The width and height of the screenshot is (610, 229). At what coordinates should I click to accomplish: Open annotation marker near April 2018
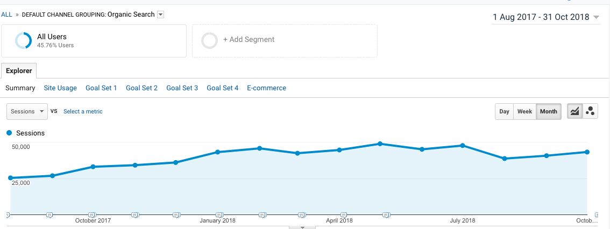[344, 215]
